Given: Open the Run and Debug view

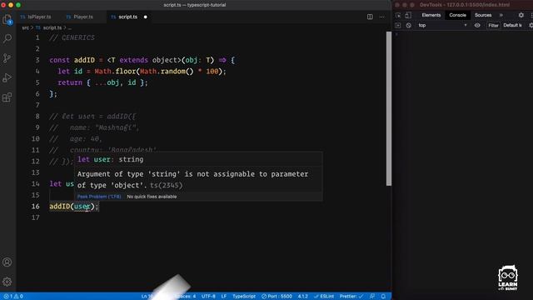Looking at the screenshot, I should tap(7, 77).
